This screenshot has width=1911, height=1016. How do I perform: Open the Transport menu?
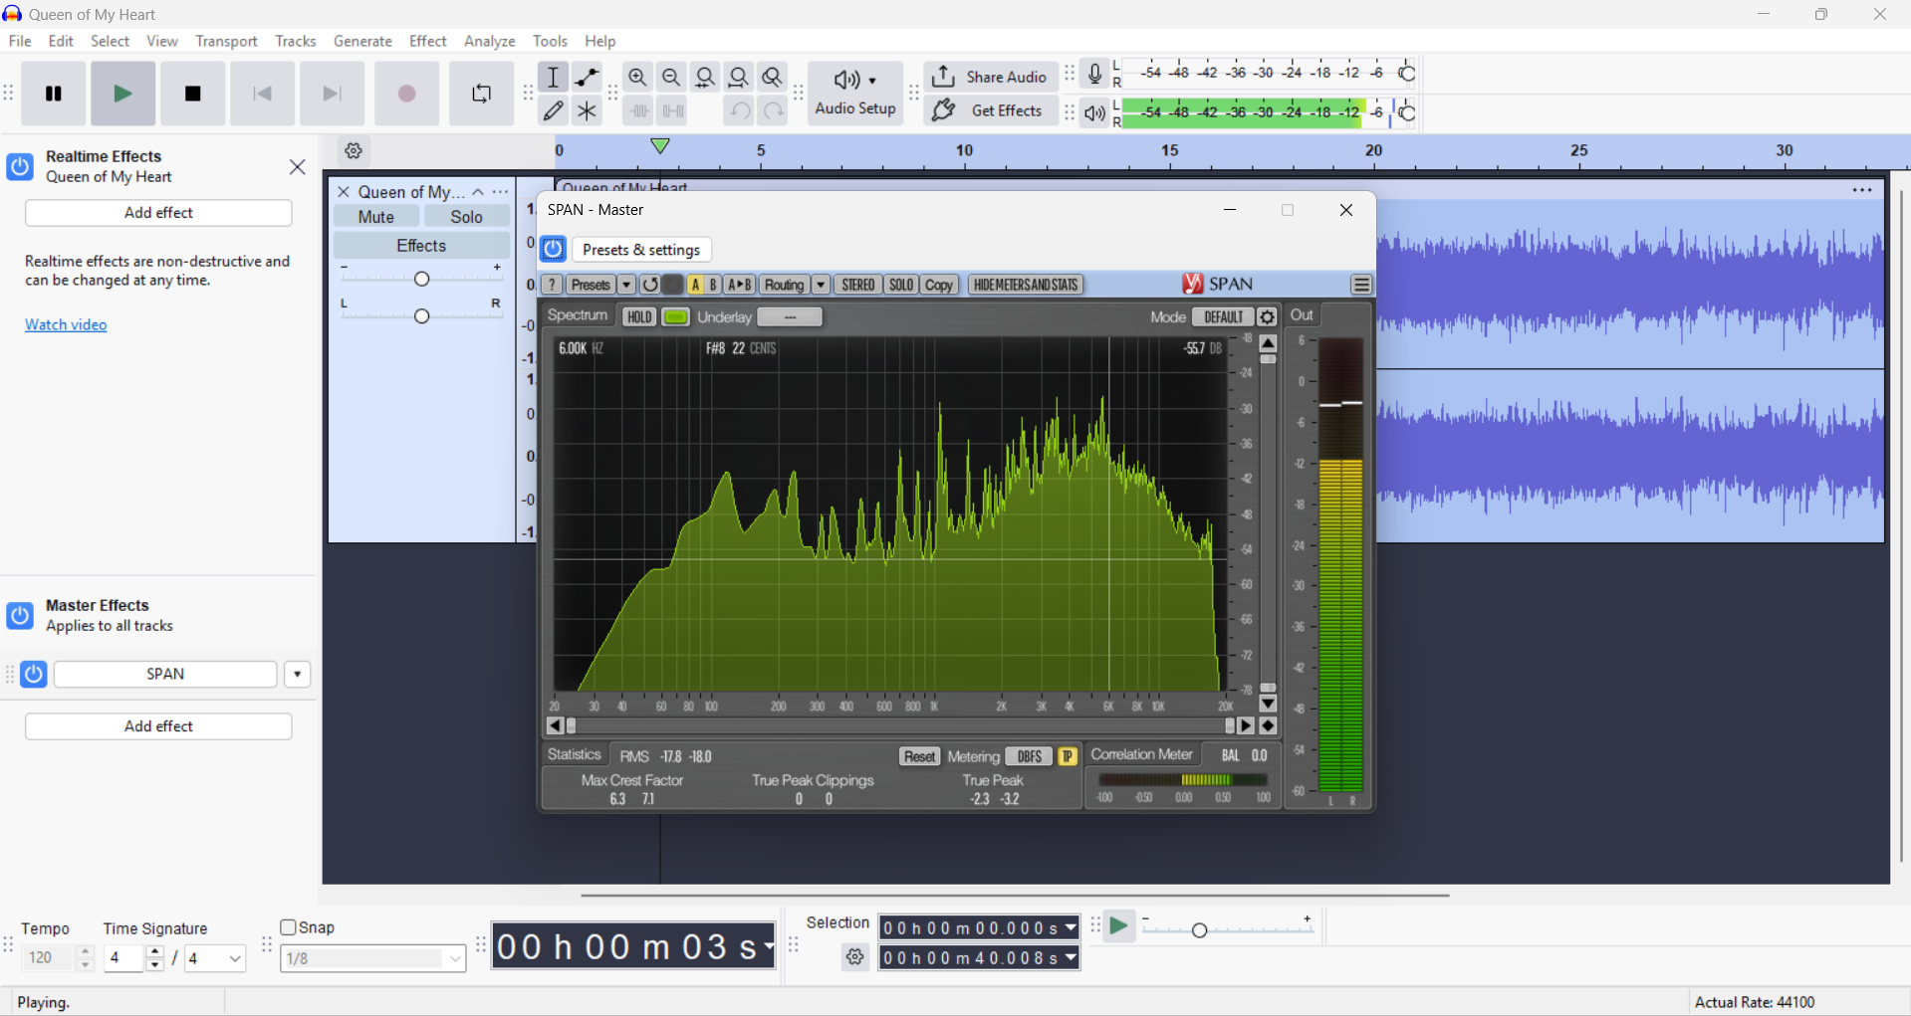[226, 41]
